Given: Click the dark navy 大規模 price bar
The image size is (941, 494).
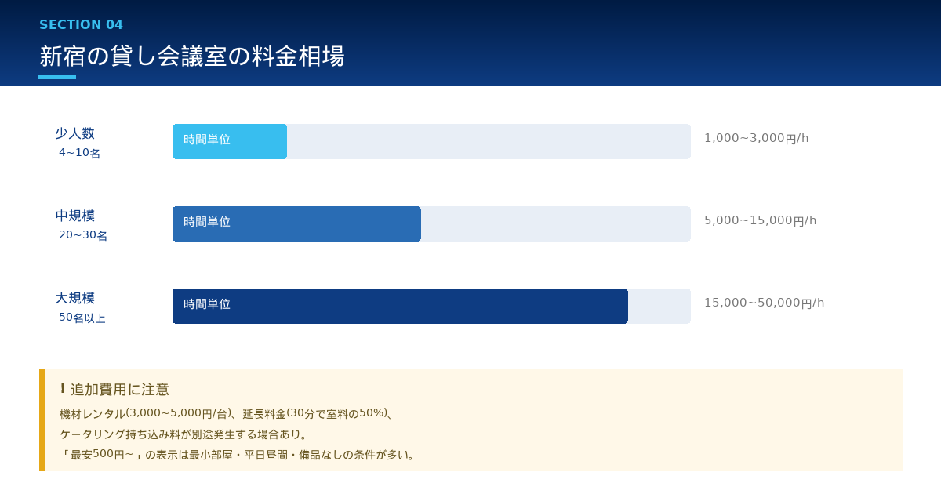Looking at the screenshot, I should pyautogui.click(x=400, y=306).
